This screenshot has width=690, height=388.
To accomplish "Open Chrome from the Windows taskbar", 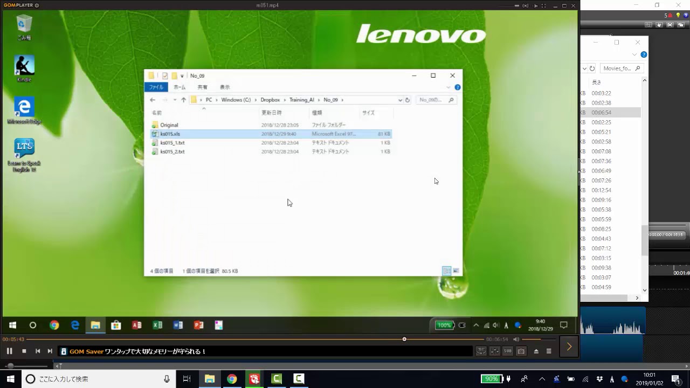I will coord(232,379).
